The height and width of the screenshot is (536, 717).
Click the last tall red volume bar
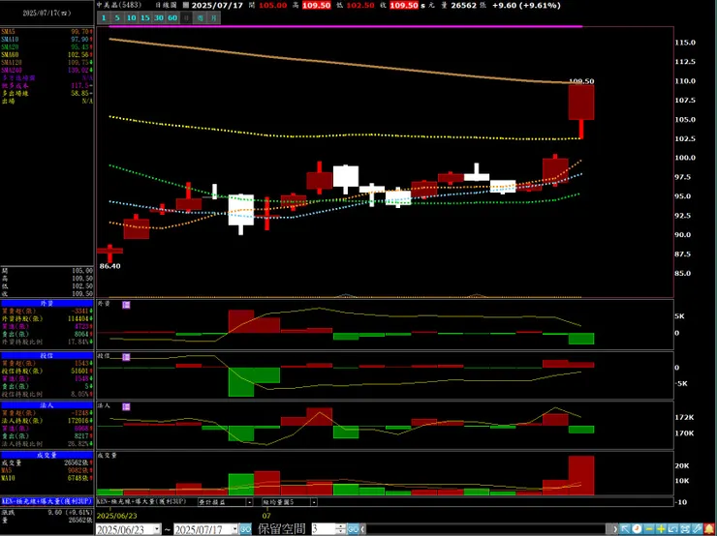point(581,475)
